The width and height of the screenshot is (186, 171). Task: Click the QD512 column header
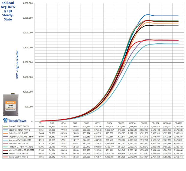(x=144, y=123)
